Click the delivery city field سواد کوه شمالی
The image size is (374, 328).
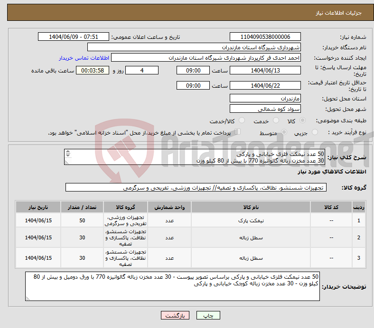point(265,109)
